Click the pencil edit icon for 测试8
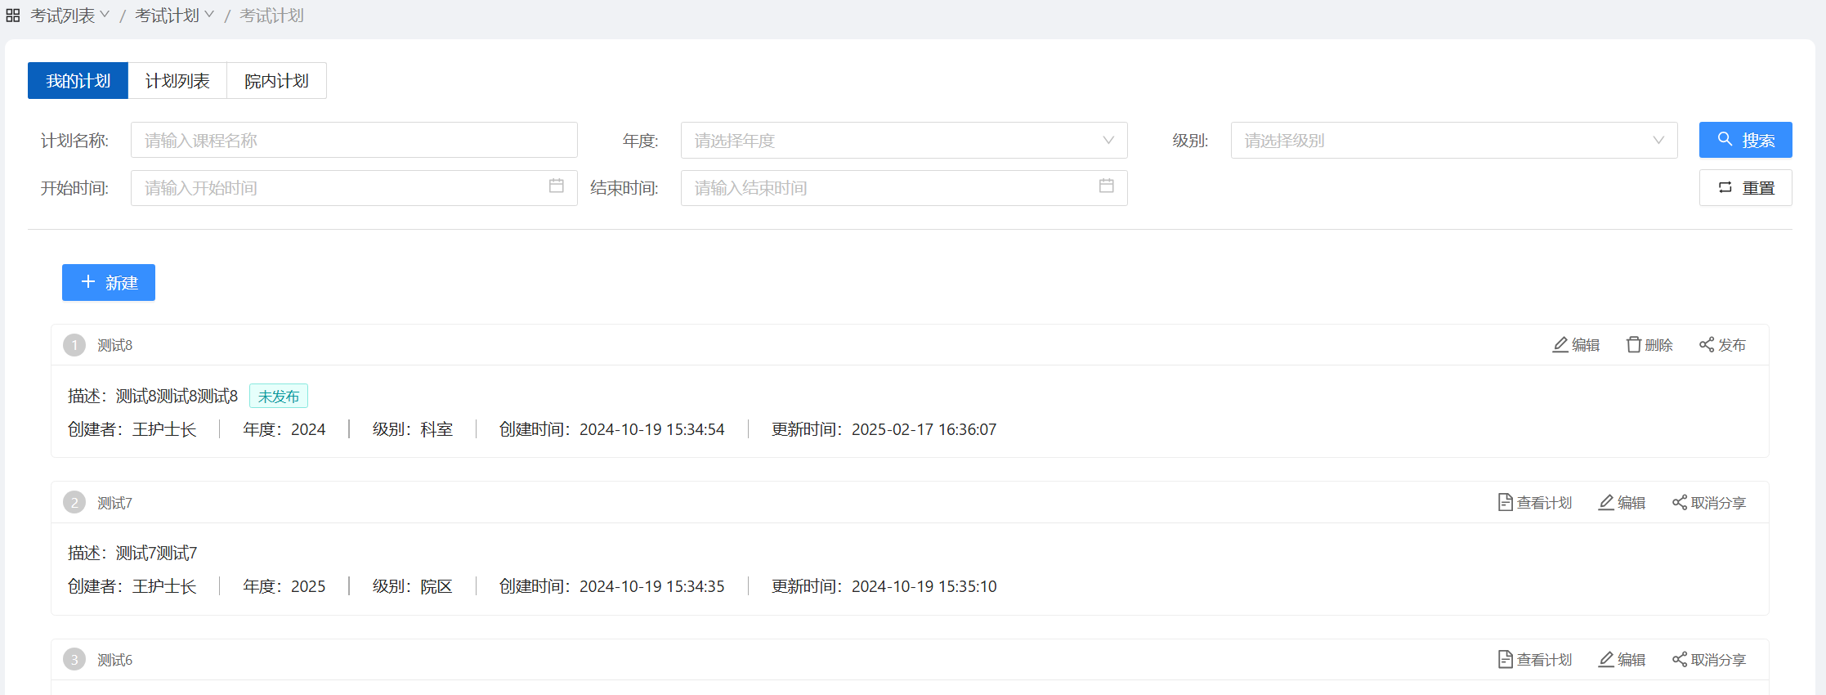This screenshot has width=1826, height=695. click(1560, 345)
